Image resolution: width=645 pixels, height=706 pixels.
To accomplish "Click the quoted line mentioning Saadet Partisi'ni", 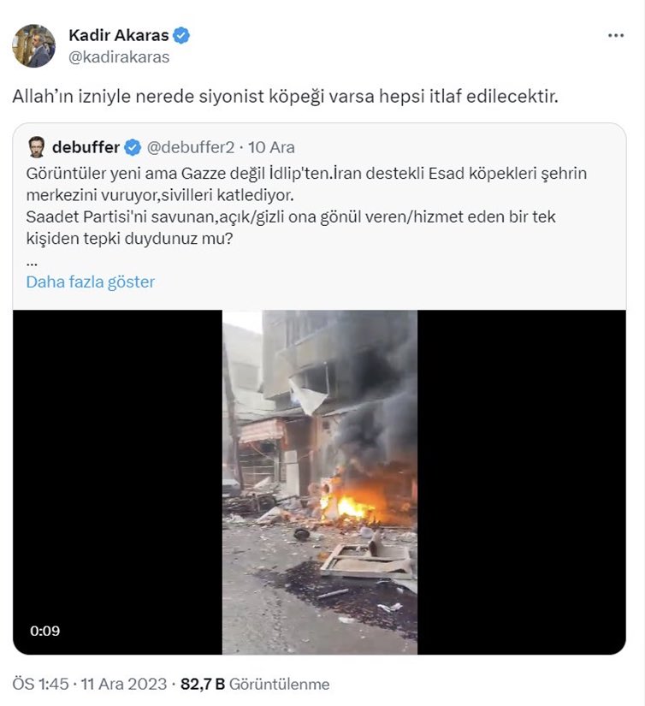I will pyautogui.click(x=291, y=217).
